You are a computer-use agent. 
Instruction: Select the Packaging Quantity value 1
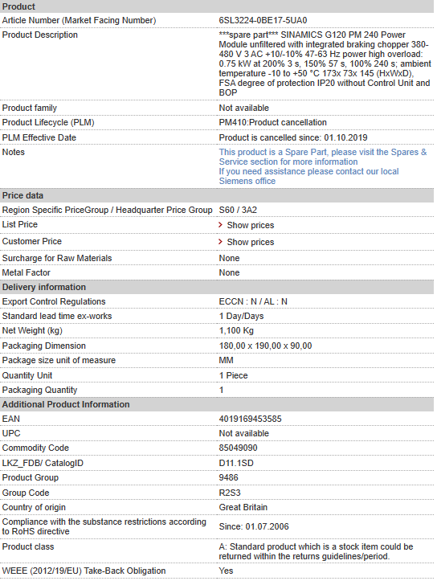[x=221, y=390]
